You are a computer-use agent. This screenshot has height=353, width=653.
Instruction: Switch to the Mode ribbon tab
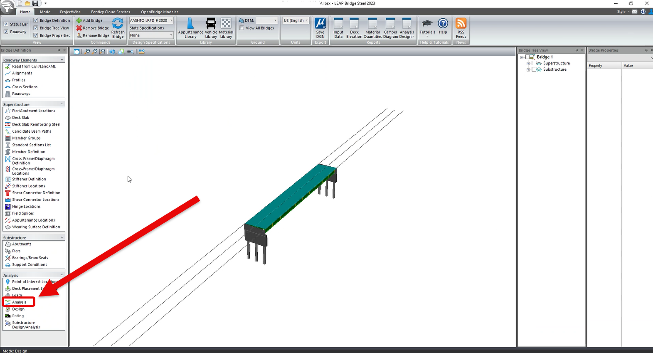[45, 12]
